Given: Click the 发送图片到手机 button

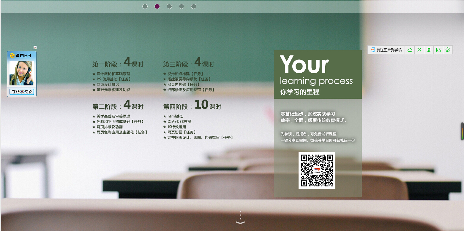Looking at the screenshot, I should (x=386, y=50).
